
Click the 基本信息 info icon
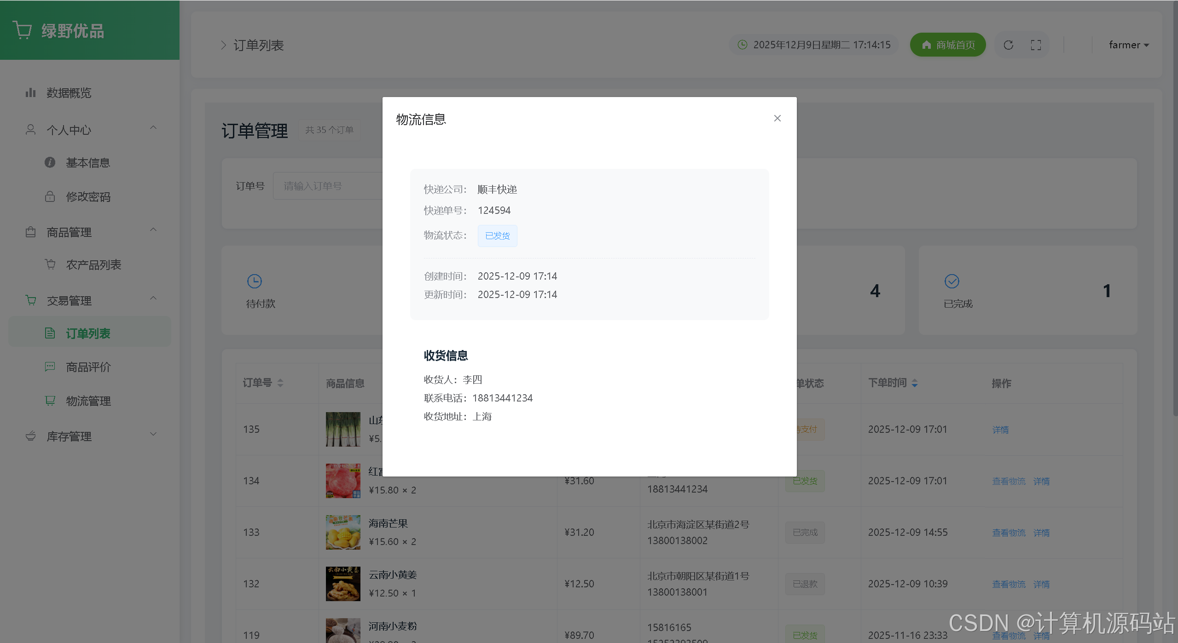click(50, 163)
